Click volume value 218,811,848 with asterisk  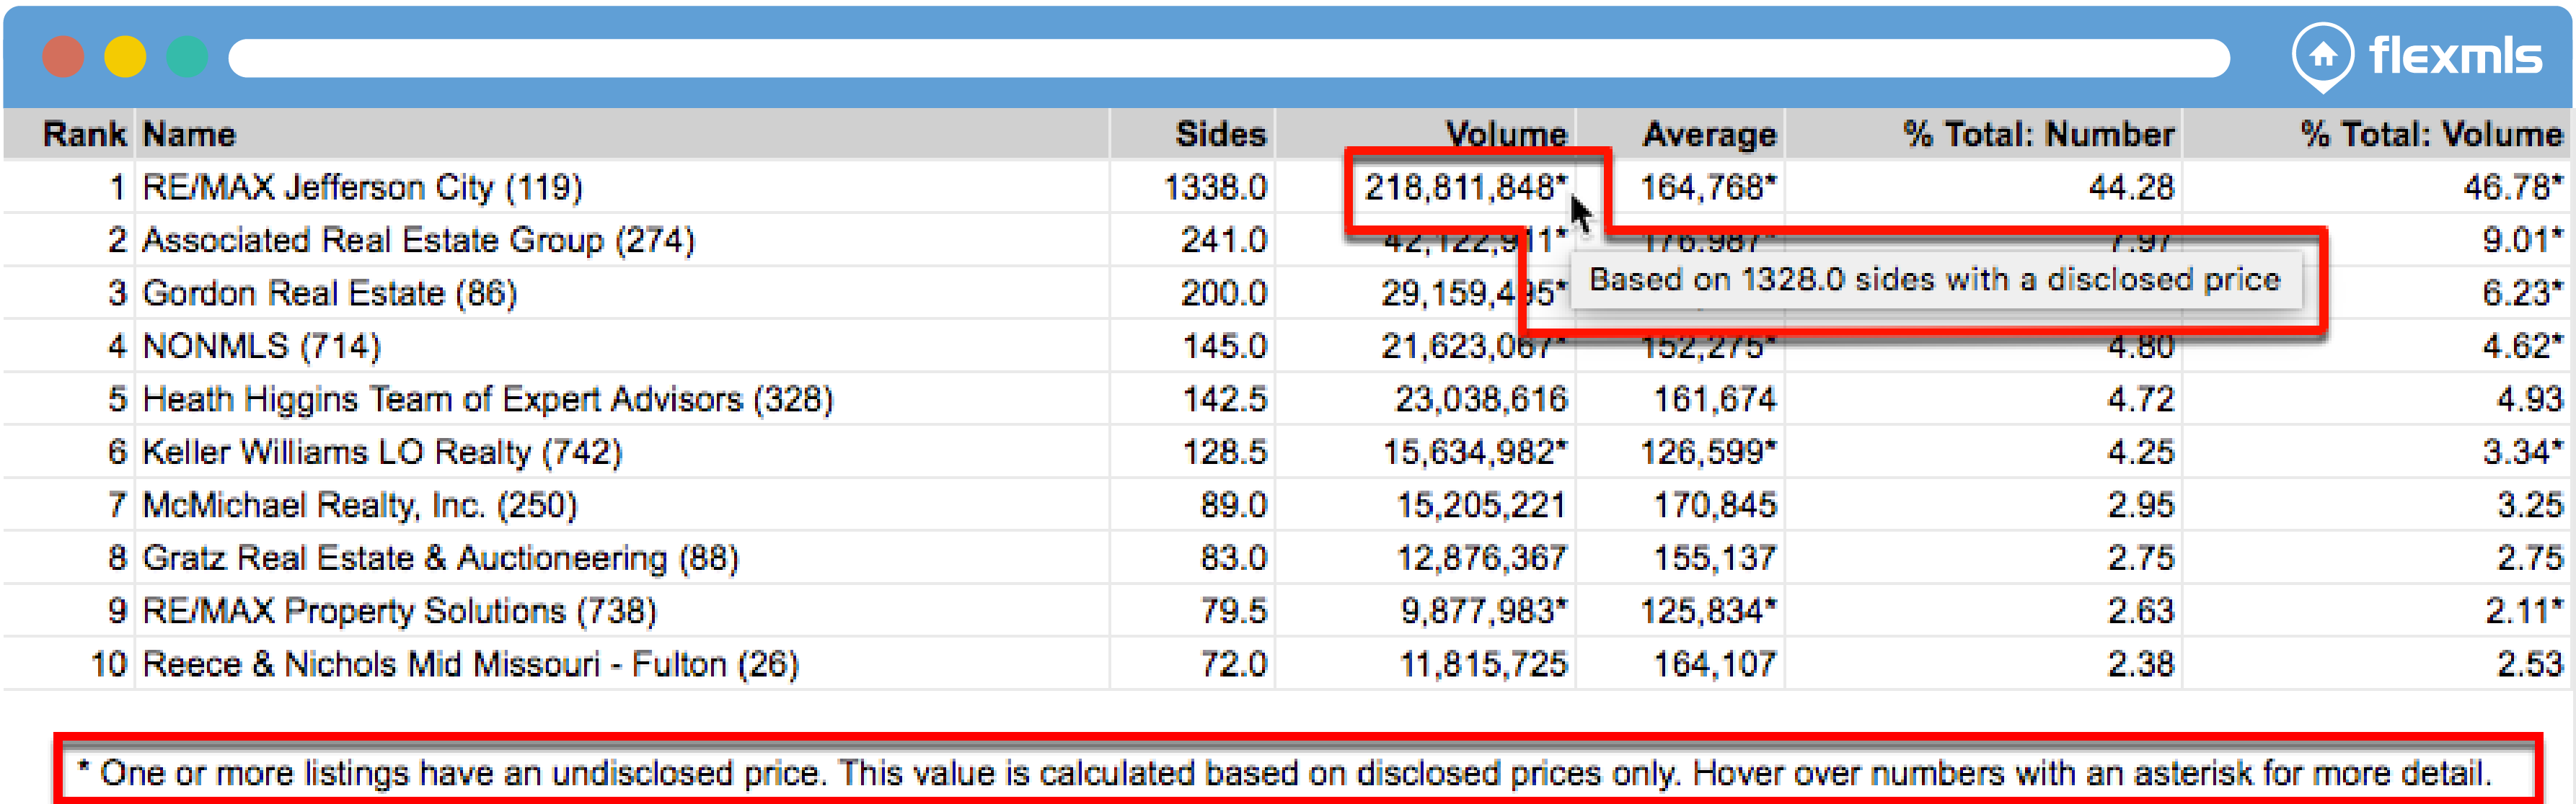tap(1465, 187)
